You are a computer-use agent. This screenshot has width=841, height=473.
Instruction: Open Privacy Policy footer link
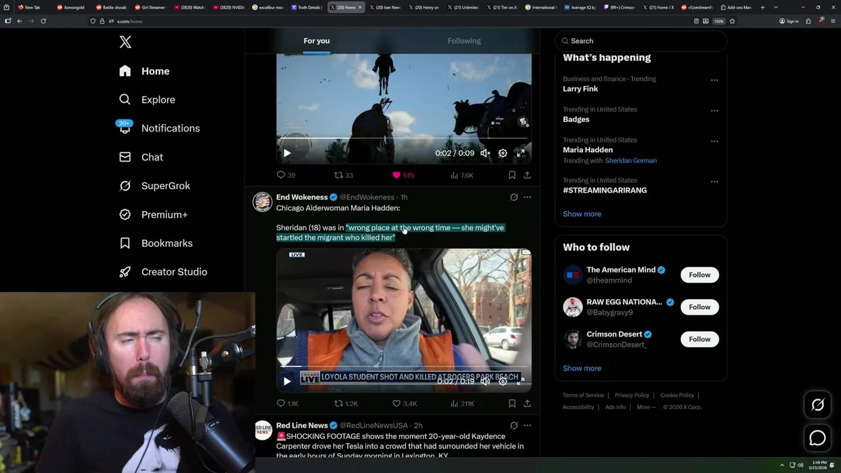point(632,395)
